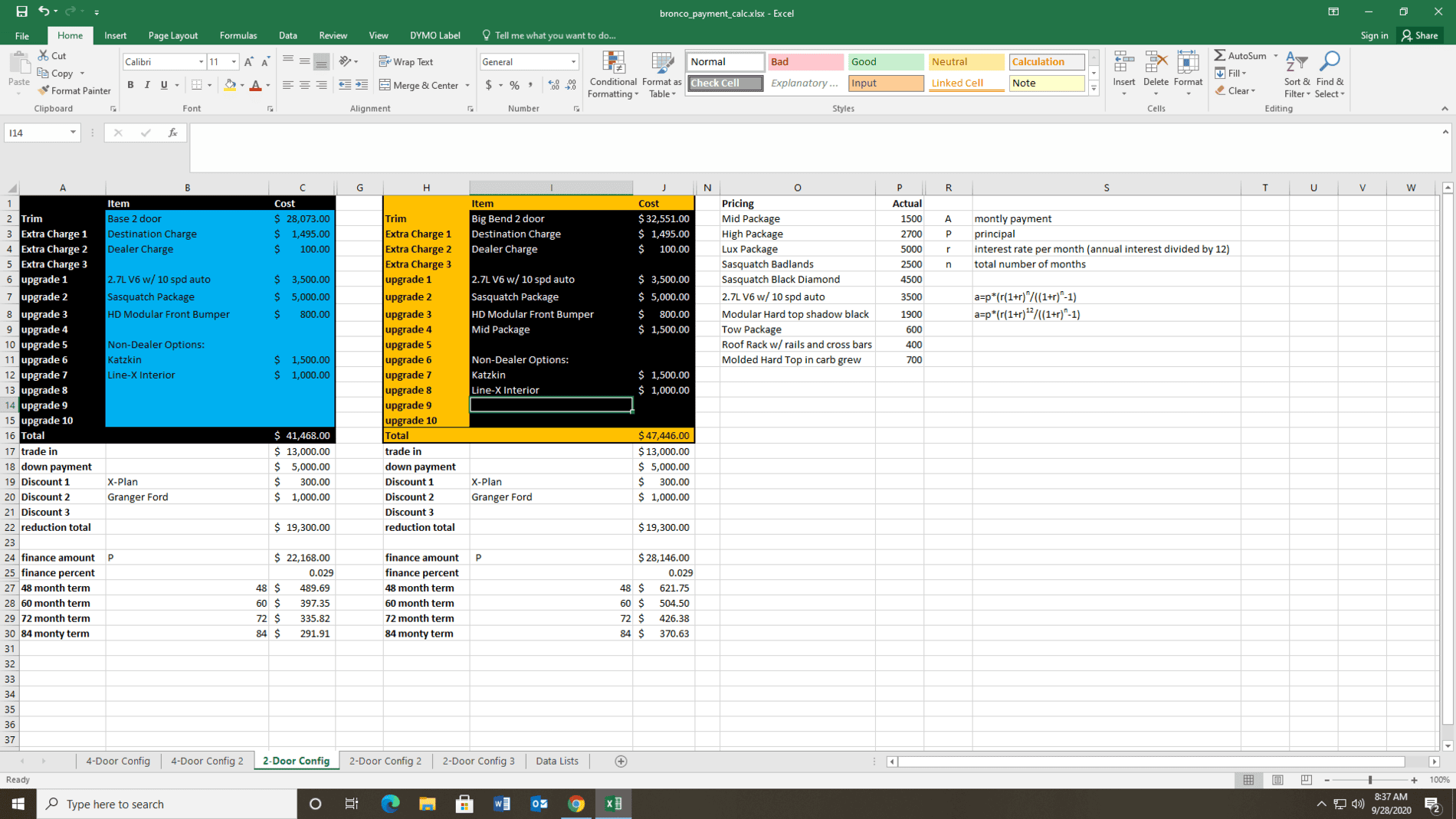Increase the cell indent
Screen dimensions: 1456x819
pos(362,85)
